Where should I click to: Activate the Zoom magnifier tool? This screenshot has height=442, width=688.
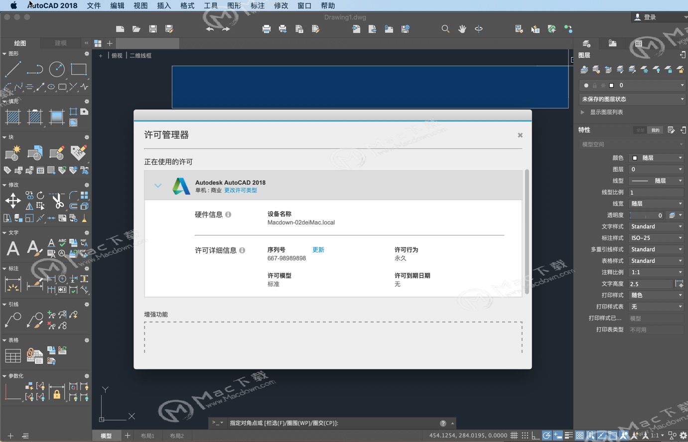[445, 29]
